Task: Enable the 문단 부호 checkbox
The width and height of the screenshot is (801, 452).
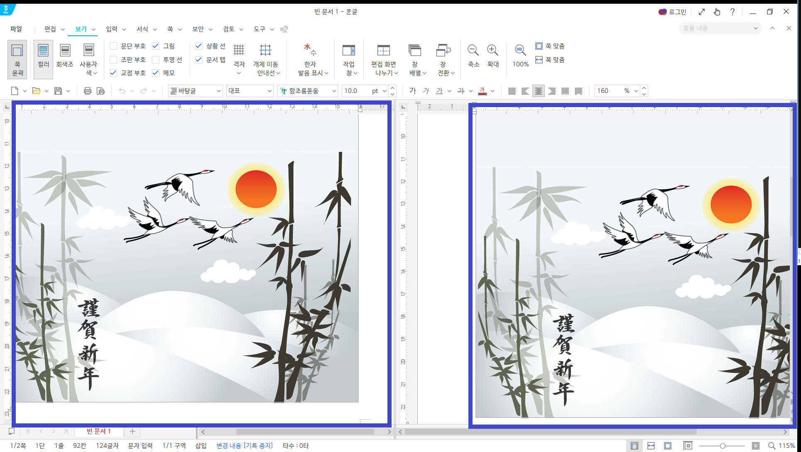Action: 113,46
